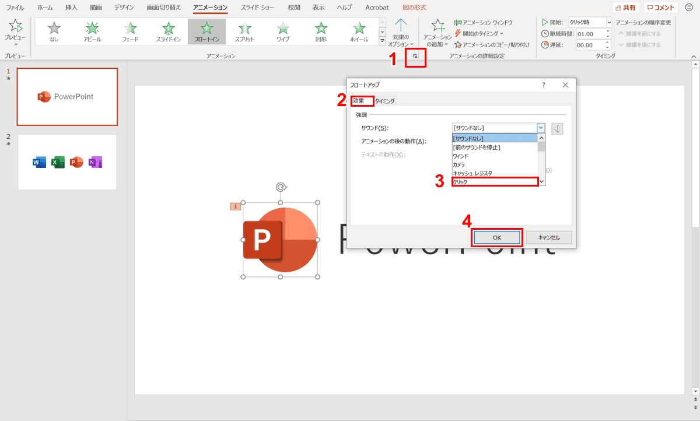Choose カメラ sound in the list

(495, 164)
